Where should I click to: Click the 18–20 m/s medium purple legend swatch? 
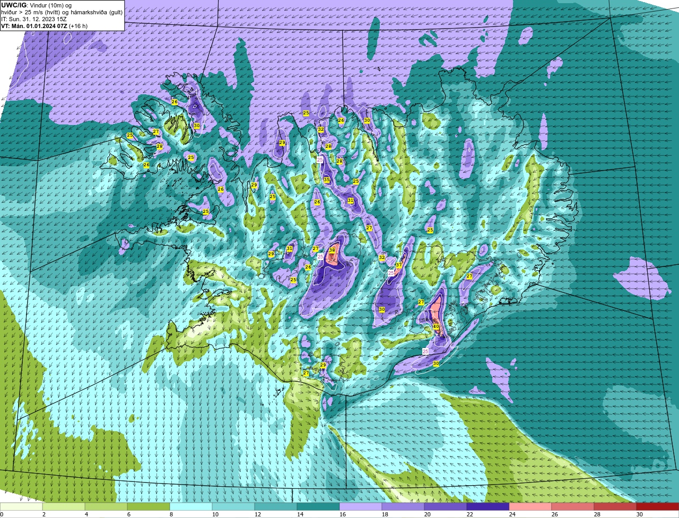403,506
